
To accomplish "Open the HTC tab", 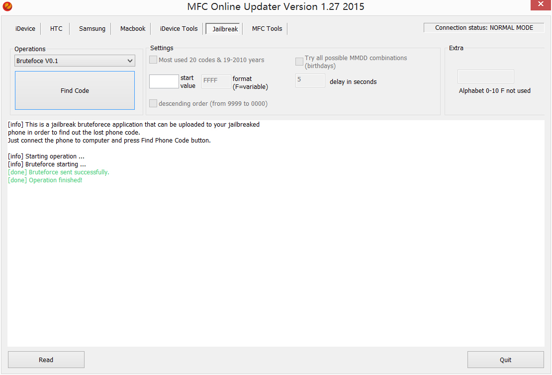I will pos(56,29).
